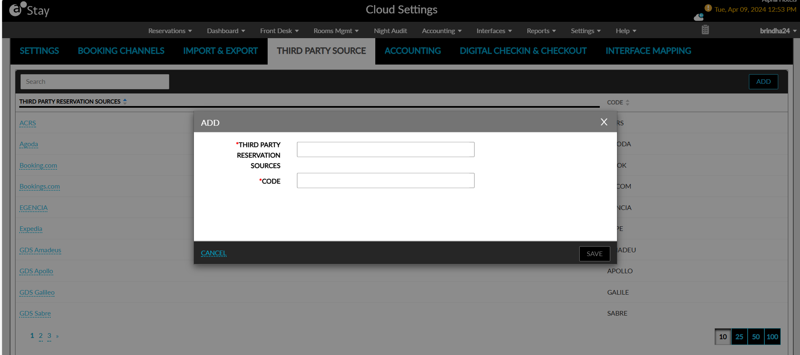Open the Help dropdown
The height and width of the screenshot is (355, 800).
click(x=626, y=31)
